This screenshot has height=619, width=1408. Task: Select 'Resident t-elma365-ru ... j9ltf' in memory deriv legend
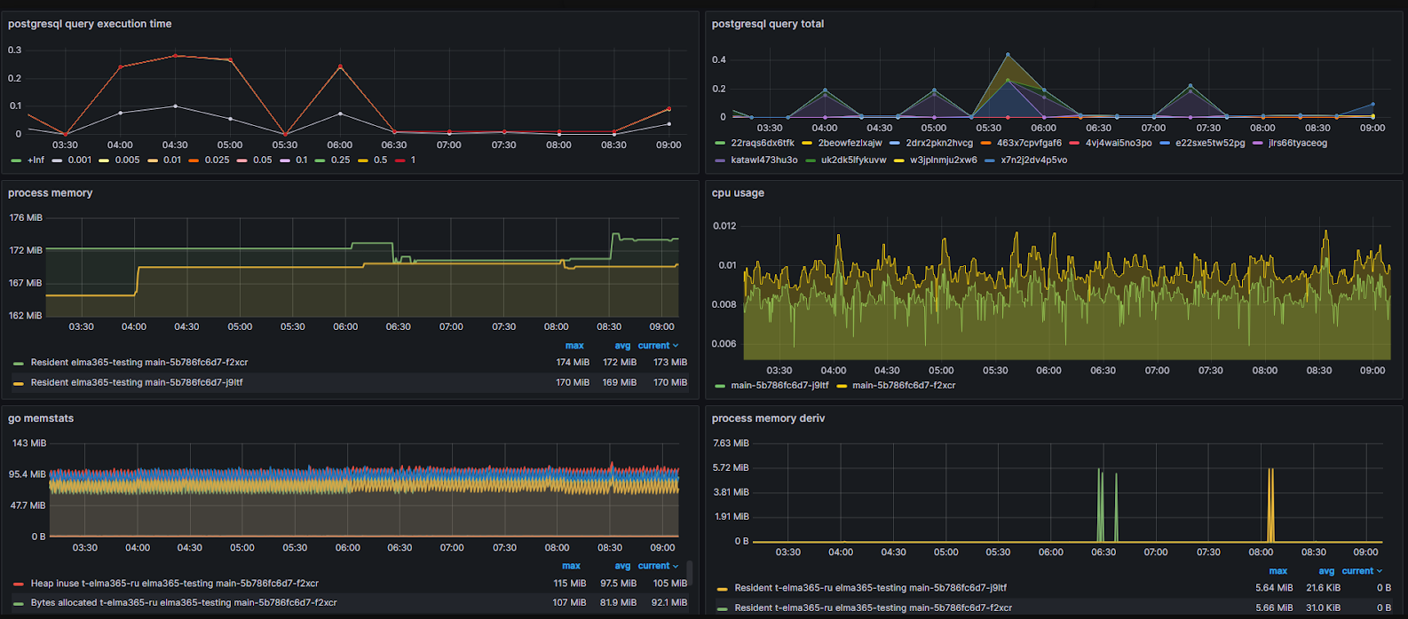870,588
